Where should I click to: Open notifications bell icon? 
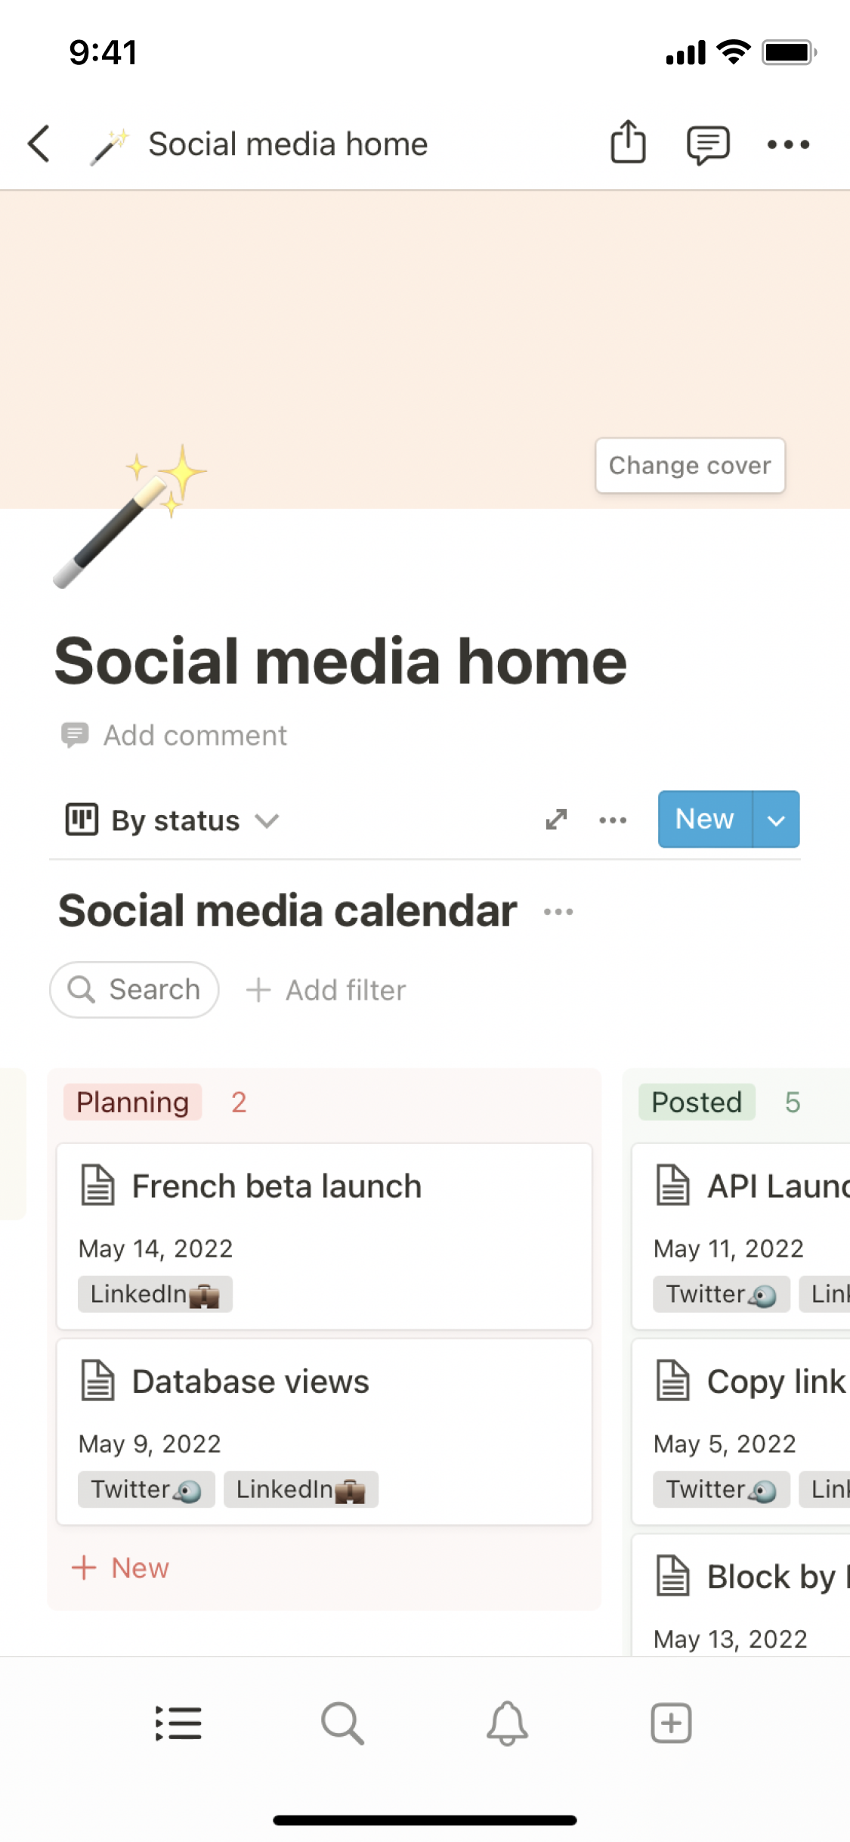pyautogui.click(x=507, y=1723)
